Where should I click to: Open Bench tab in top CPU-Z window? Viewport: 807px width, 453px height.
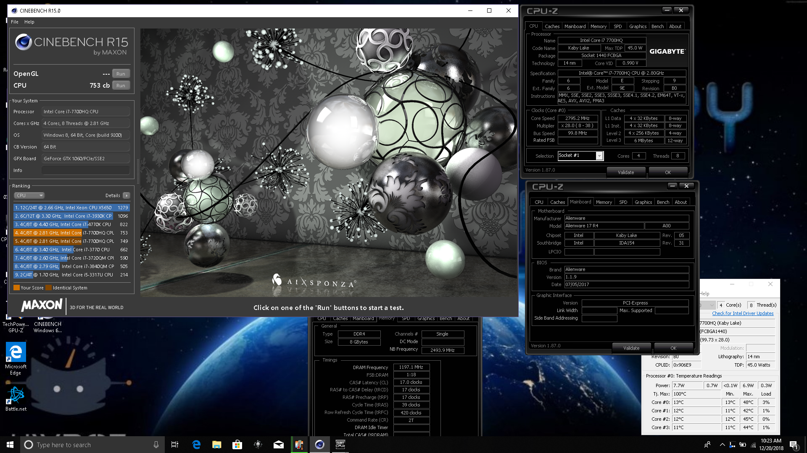657,26
